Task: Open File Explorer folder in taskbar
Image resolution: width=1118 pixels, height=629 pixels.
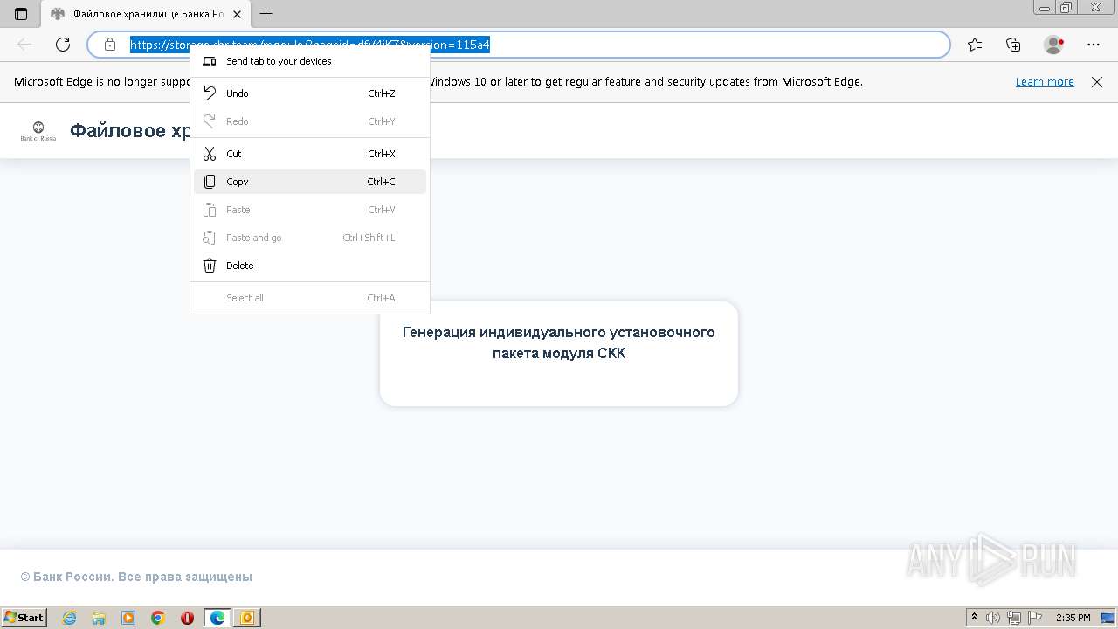Action: click(x=99, y=618)
